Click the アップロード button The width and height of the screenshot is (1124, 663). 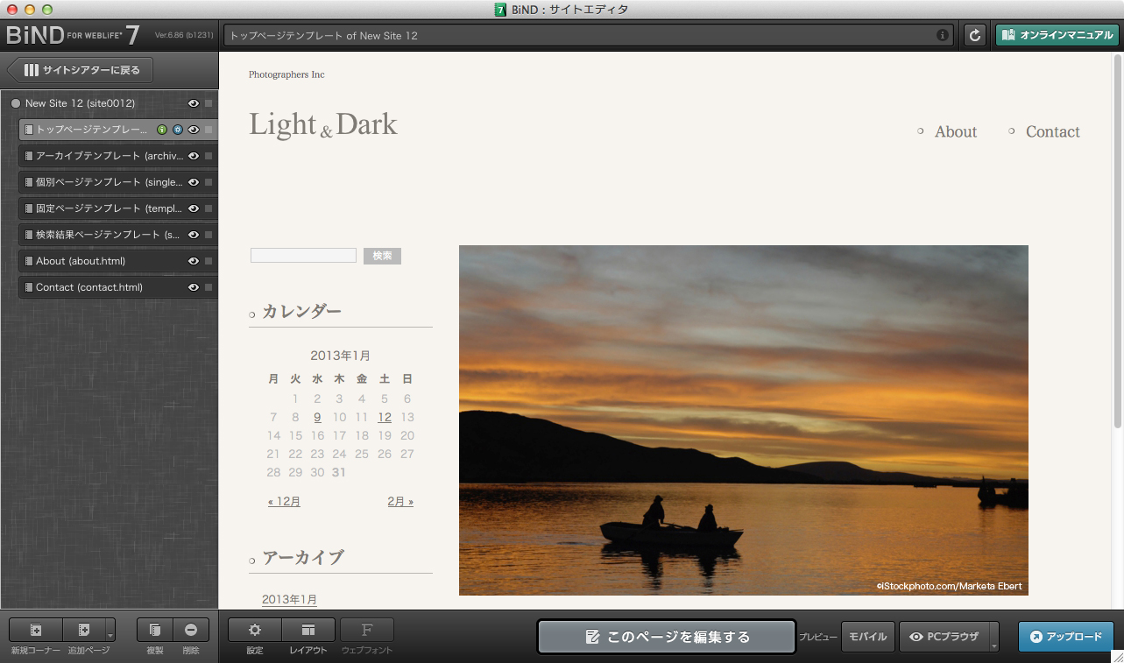[x=1066, y=637]
